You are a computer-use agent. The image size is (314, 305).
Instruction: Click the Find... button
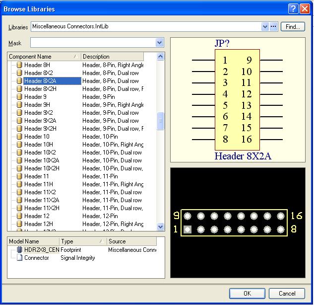coord(293,27)
